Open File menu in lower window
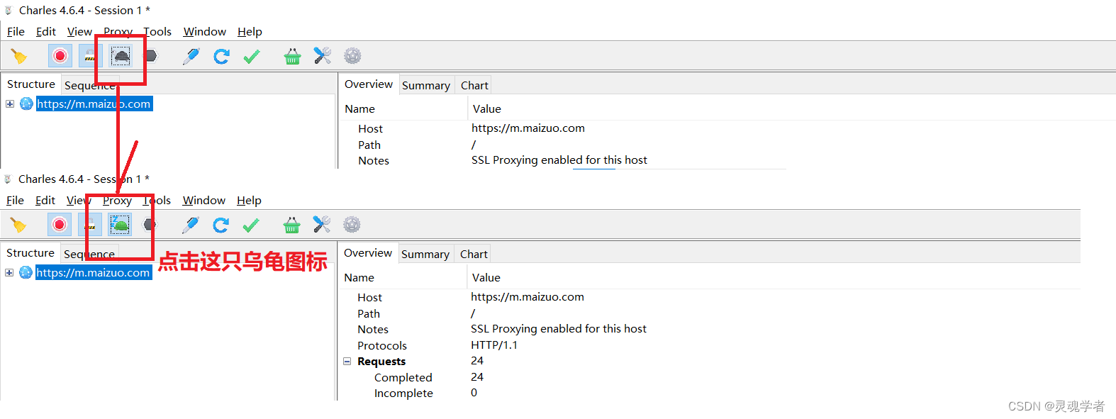The width and height of the screenshot is (1116, 419). tap(15, 200)
